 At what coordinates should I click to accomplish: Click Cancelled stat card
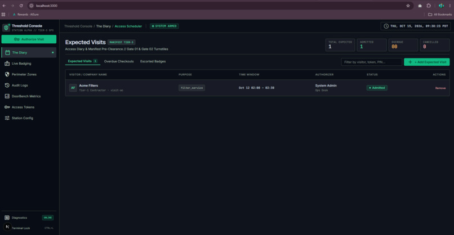click(435, 45)
